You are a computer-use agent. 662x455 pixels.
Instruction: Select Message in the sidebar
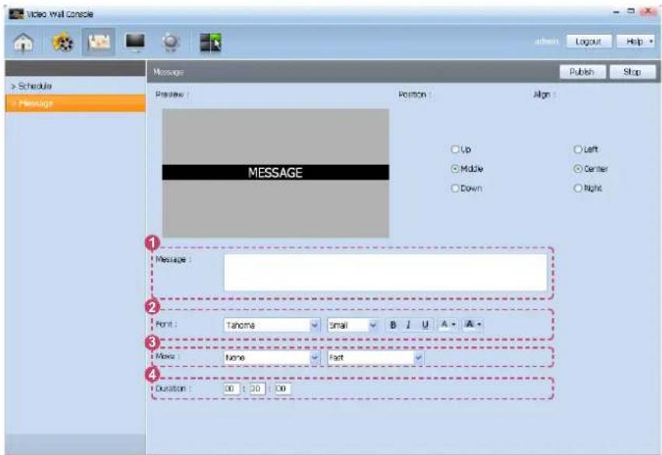(75, 103)
